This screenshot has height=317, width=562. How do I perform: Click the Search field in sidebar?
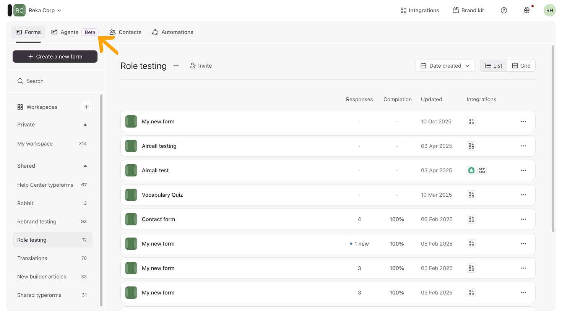pyautogui.click(x=55, y=81)
